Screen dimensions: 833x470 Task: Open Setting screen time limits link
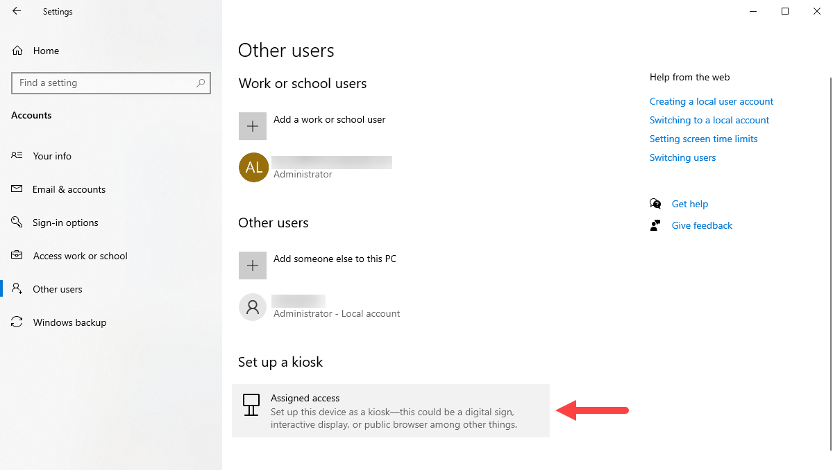703,139
